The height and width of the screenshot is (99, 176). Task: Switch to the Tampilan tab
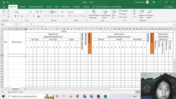[x=76, y=7]
